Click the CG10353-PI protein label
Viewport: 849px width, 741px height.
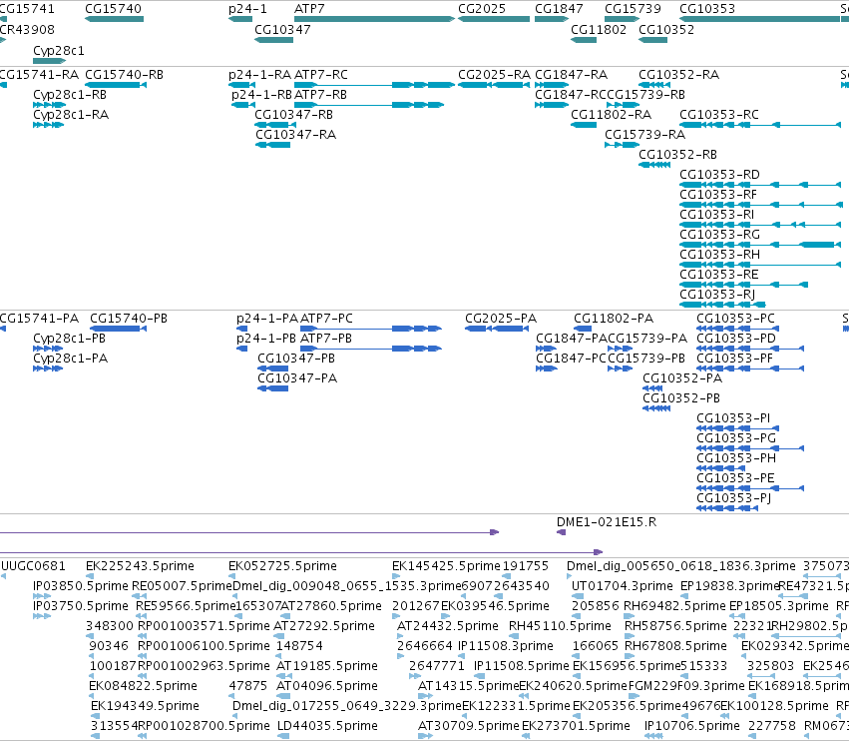733,417
